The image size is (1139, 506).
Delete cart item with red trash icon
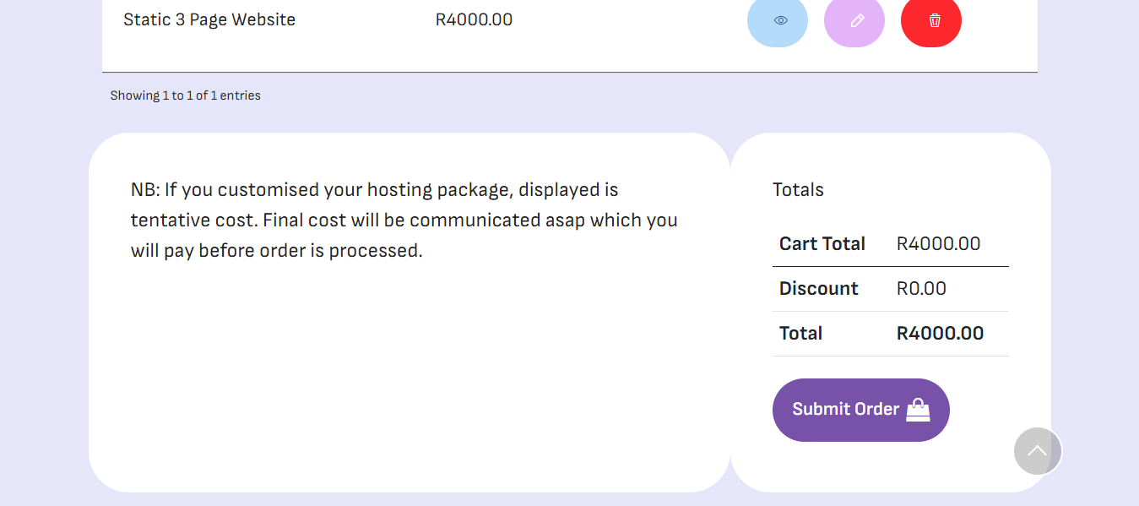point(930,19)
